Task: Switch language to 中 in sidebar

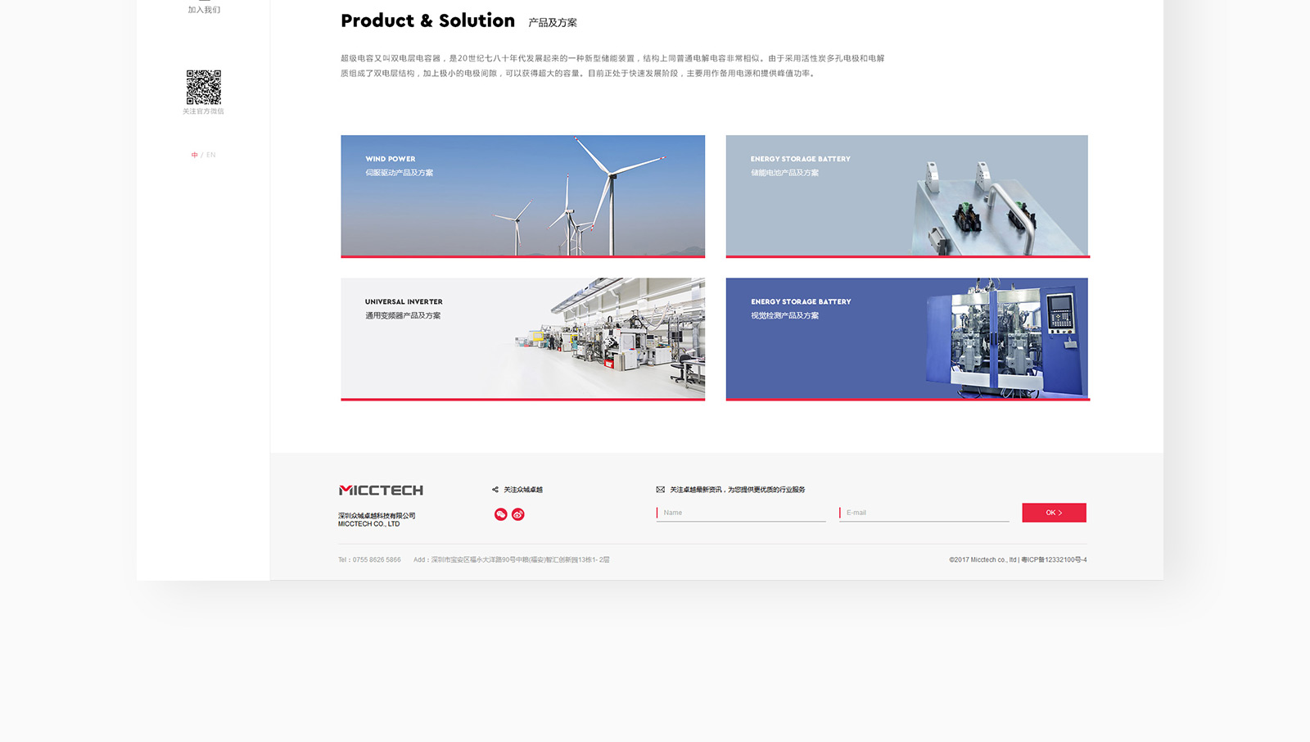Action: pyautogui.click(x=195, y=155)
